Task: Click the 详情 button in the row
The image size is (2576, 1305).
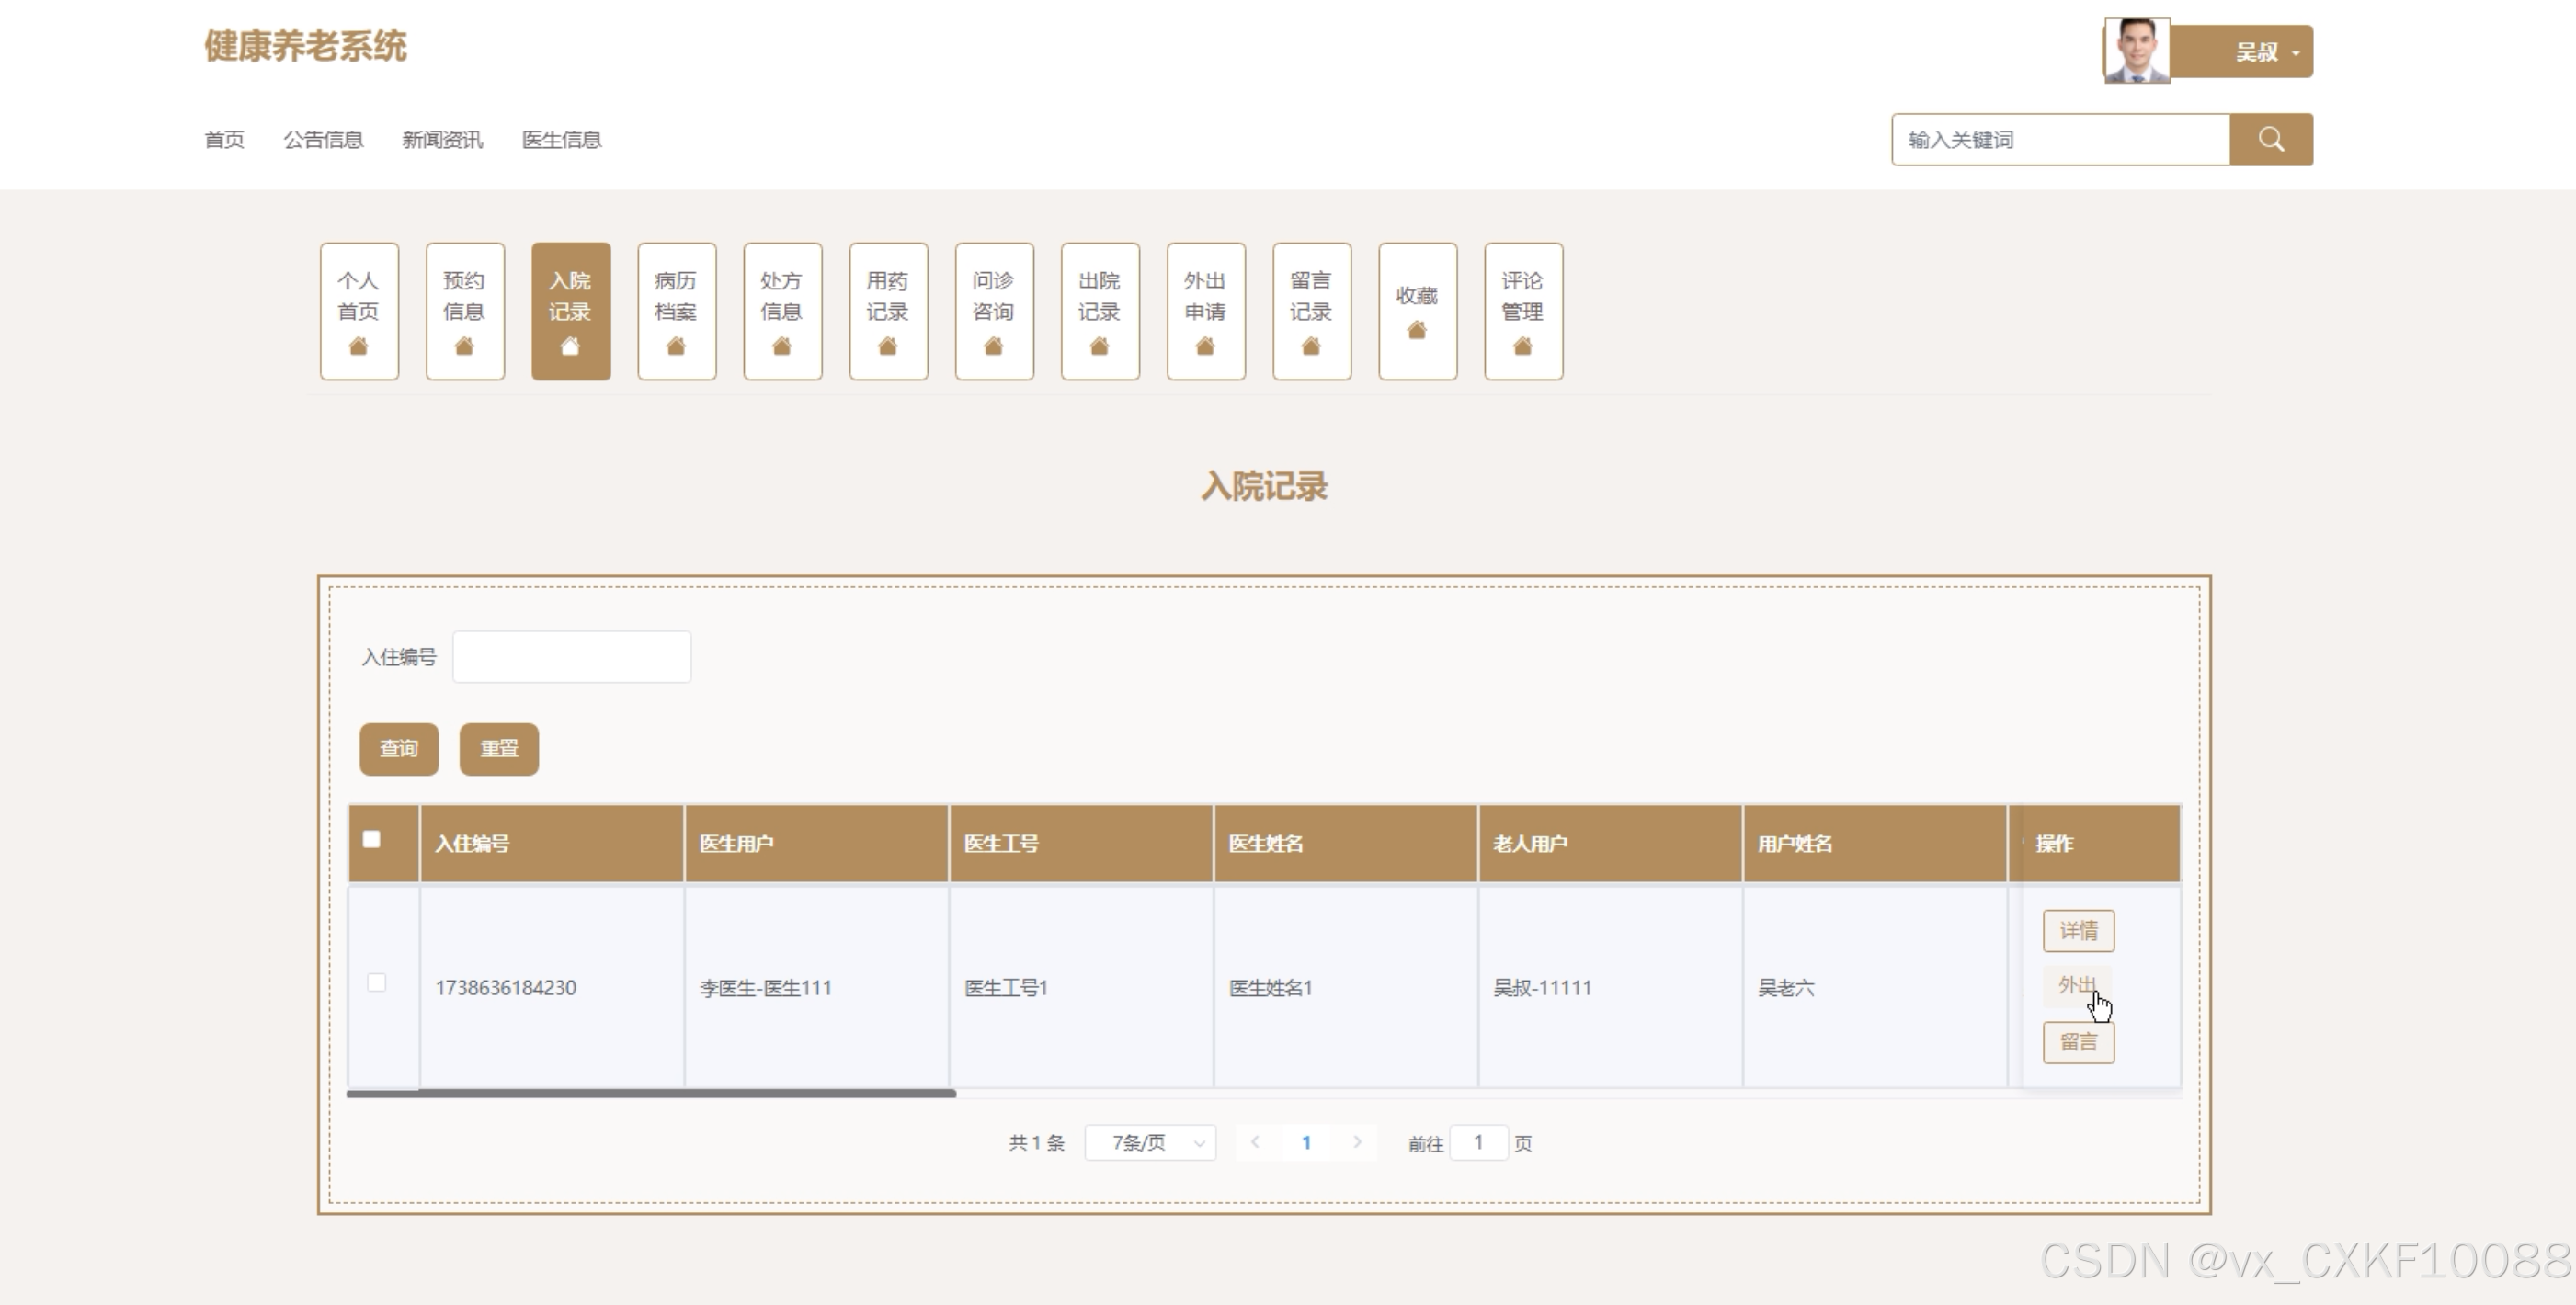Action: click(2078, 931)
